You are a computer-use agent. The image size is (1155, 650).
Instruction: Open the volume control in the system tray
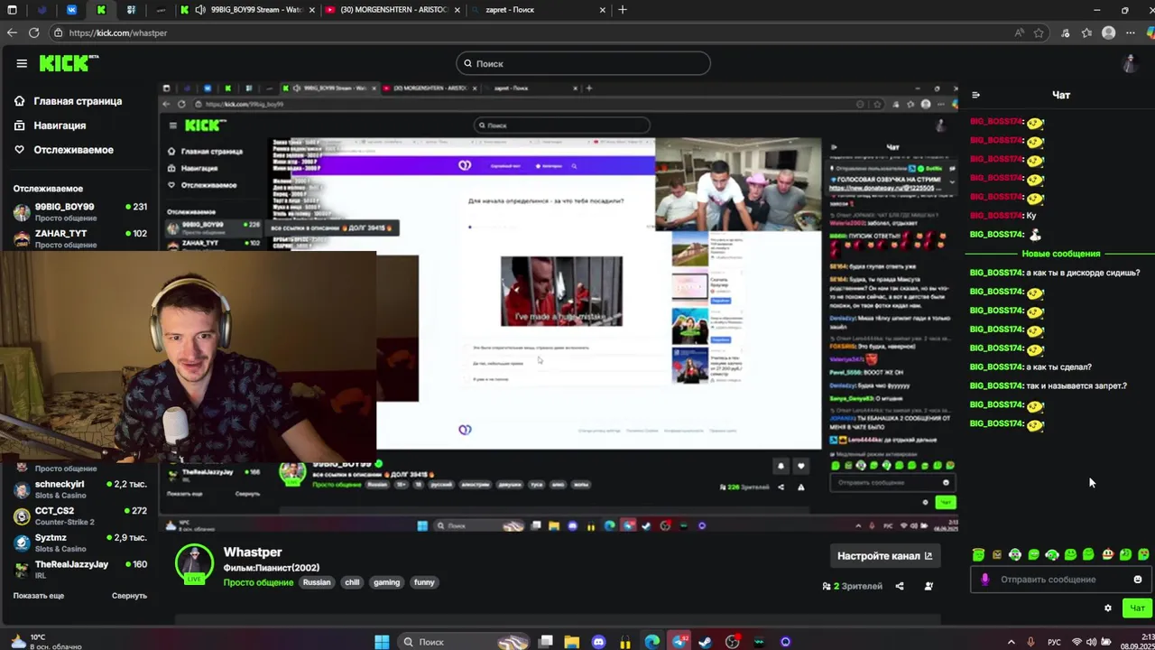(x=1091, y=642)
